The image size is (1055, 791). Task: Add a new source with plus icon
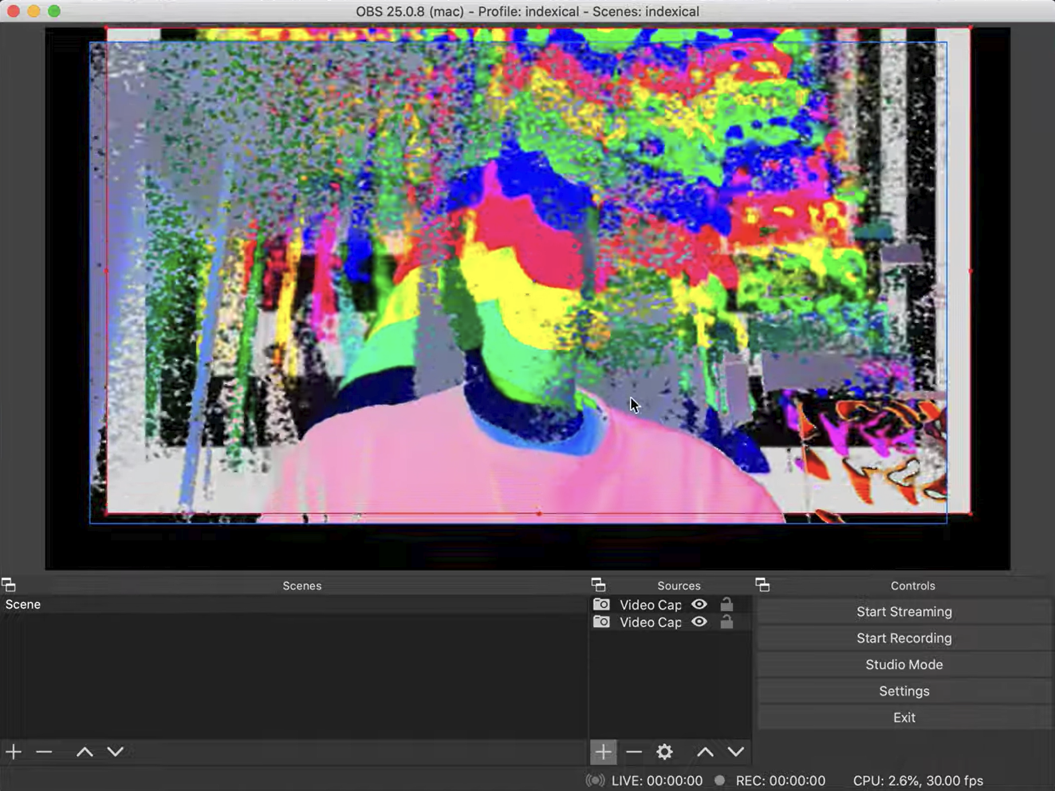pyautogui.click(x=603, y=752)
